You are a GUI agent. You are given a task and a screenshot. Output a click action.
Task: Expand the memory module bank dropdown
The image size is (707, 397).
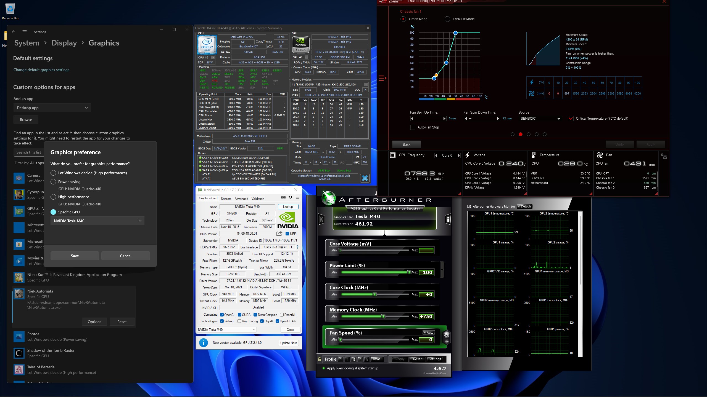pos(366,85)
